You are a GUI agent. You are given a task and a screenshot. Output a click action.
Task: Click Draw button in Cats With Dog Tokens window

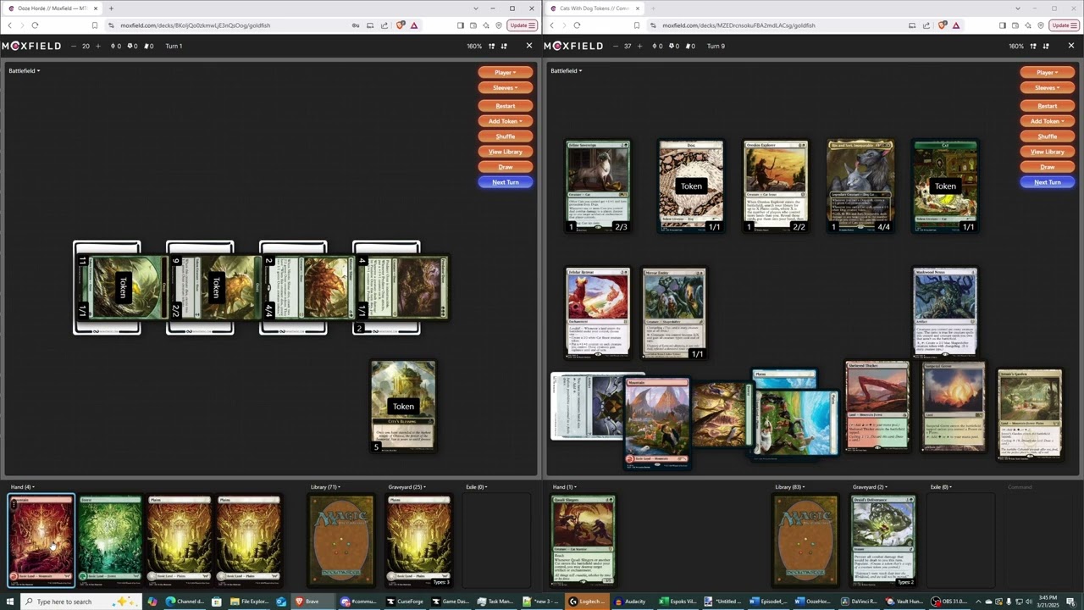pos(1047,167)
